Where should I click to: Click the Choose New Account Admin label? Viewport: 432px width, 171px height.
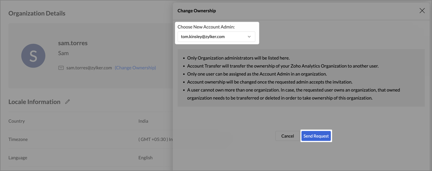(206, 27)
